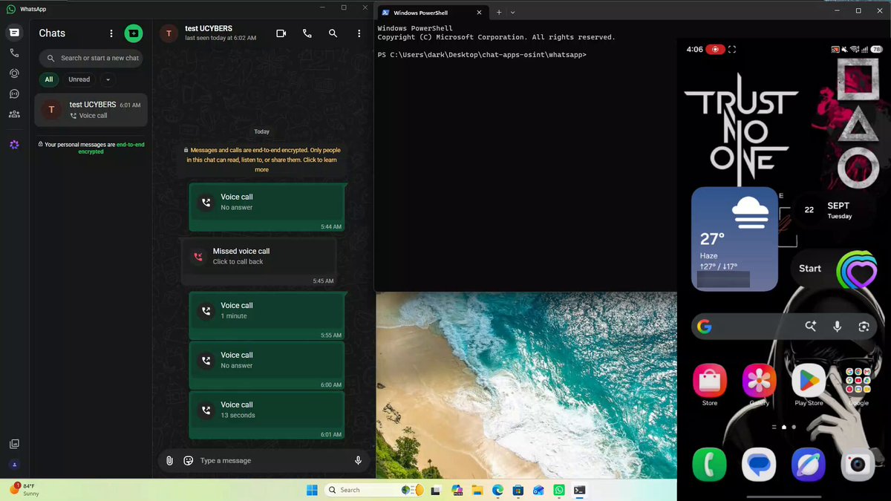Open the Windows Start menu
Image resolution: width=891 pixels, height=501 pixels.
312,490
